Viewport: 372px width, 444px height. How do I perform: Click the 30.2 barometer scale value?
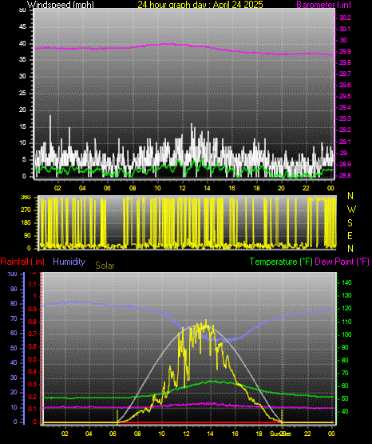[x=345, y=18]
